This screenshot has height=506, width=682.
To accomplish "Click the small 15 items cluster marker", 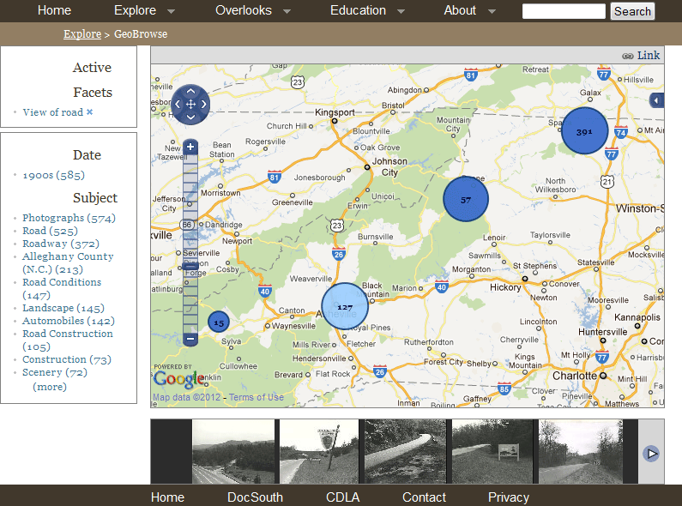I will [218, 322].
